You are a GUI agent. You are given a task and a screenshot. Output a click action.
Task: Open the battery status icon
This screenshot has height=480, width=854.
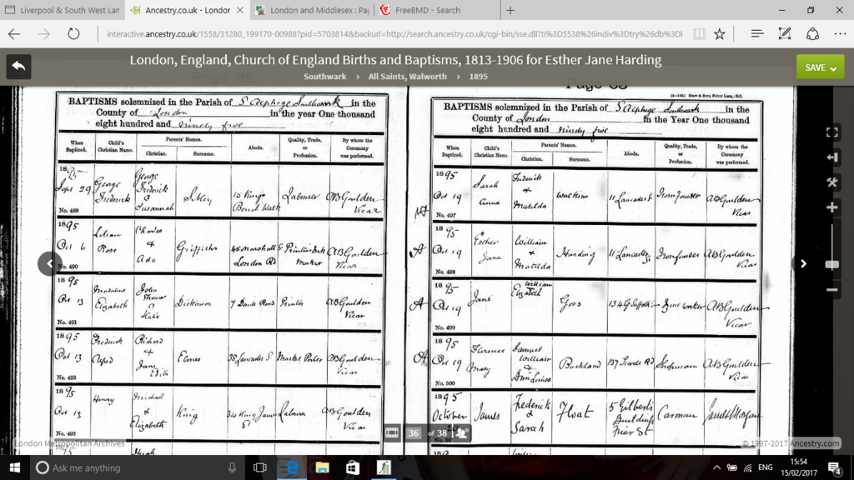coord(732,467)
